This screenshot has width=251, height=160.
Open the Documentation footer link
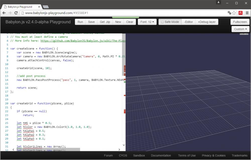click(x=161, y=155)
